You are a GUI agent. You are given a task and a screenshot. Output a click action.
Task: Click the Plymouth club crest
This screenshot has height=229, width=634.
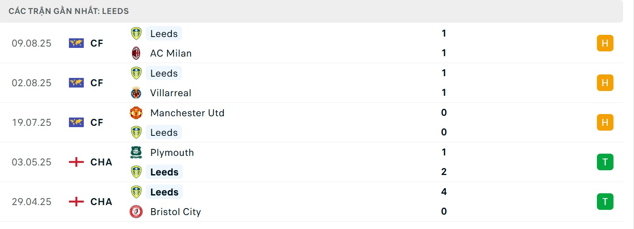coord(136,152)
